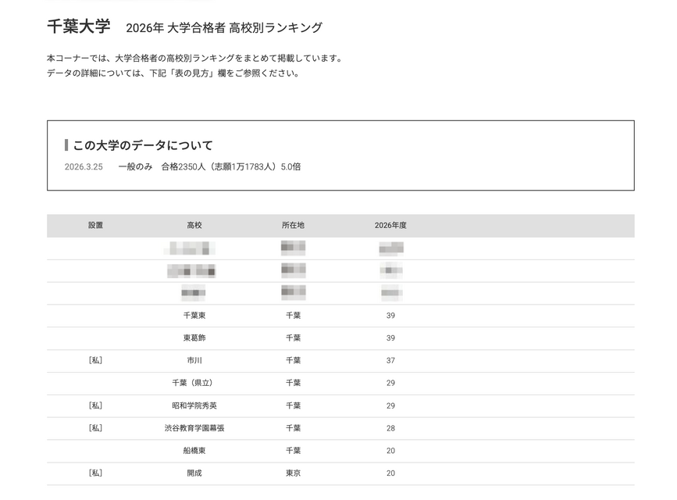Click the value 39 in 東葛飾 row

(390, 338)
